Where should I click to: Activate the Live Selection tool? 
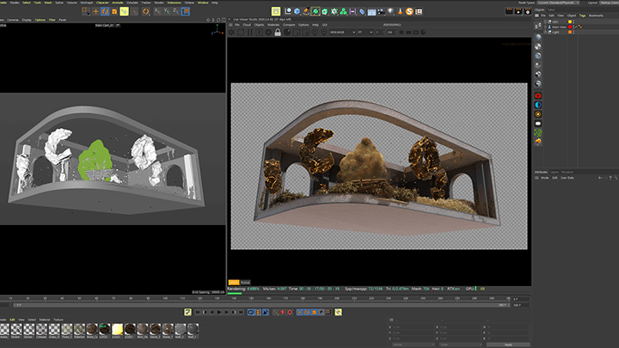click(86, 11)
